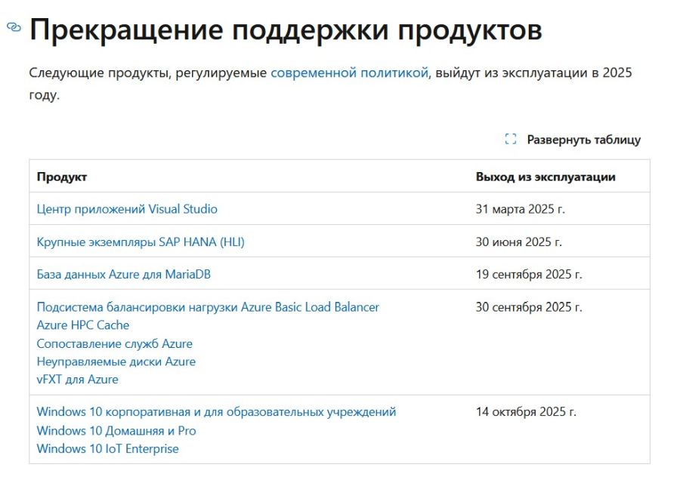Select the Неуправляемые диски Azure link
680x486 pixels.
coord(116,362)
